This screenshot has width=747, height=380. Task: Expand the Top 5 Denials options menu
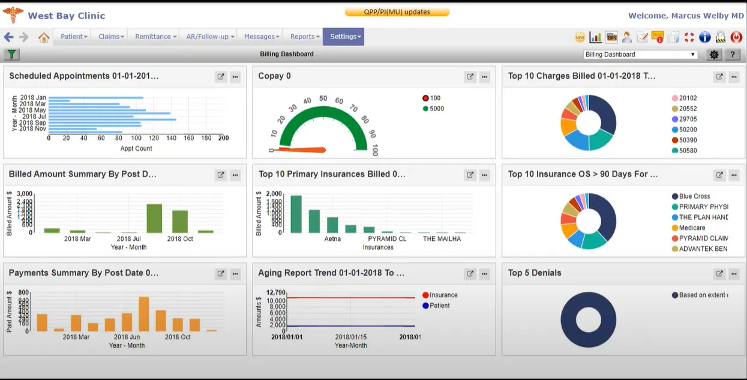[733, 274]
